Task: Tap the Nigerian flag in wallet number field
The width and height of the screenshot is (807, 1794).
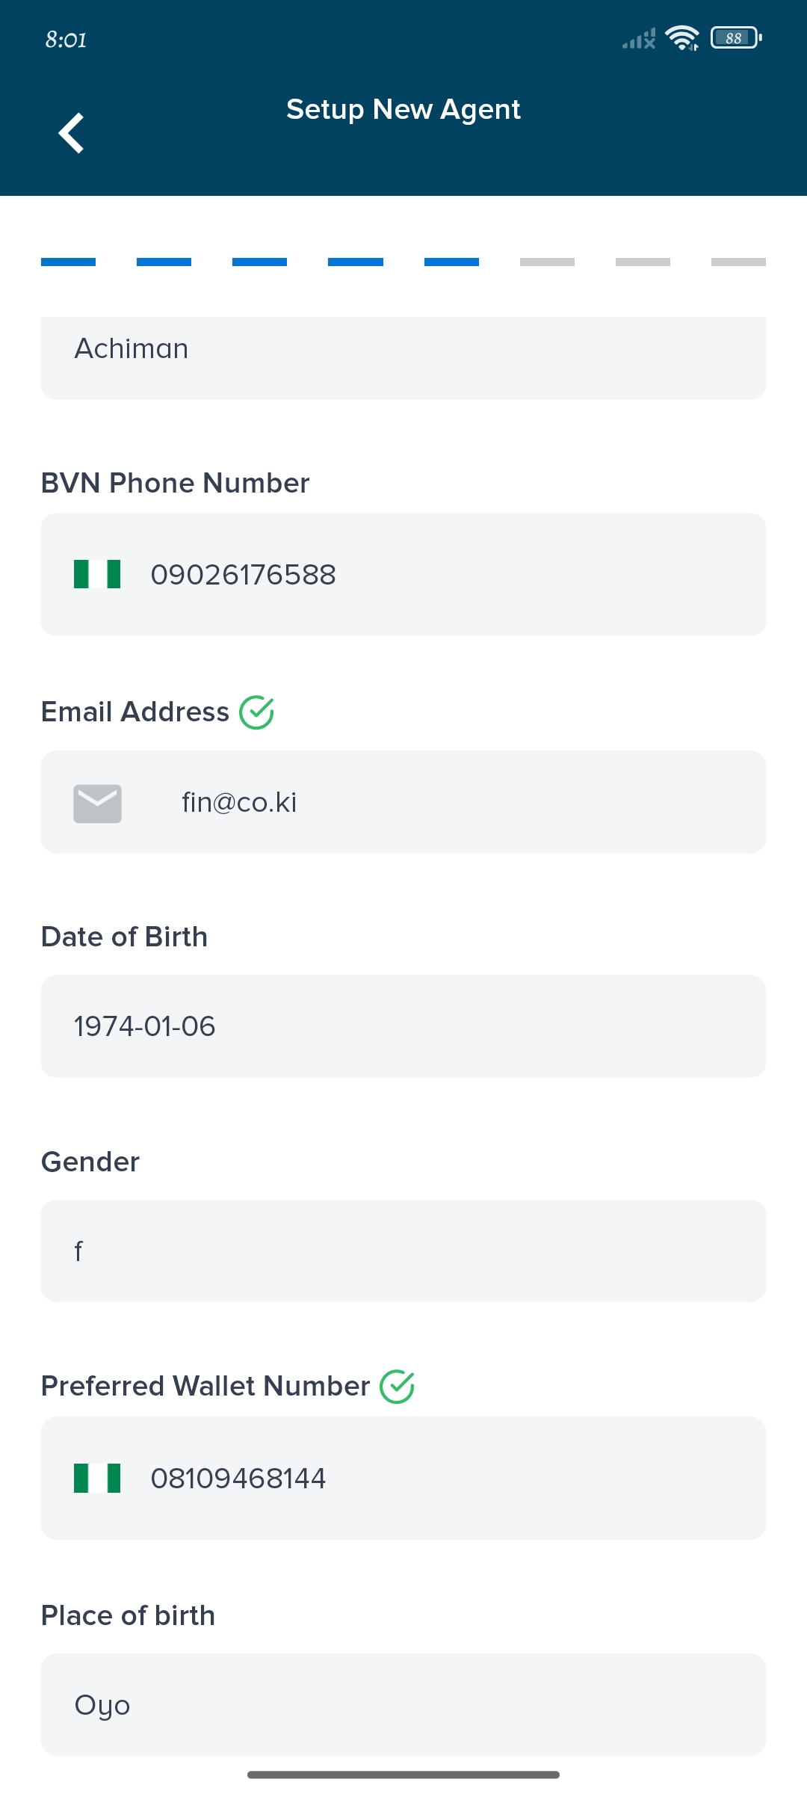Action: (x=97, y=1478)
